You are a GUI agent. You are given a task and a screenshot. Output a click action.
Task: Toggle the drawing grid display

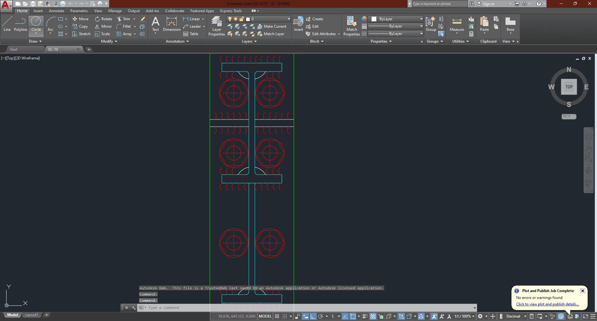277,316
